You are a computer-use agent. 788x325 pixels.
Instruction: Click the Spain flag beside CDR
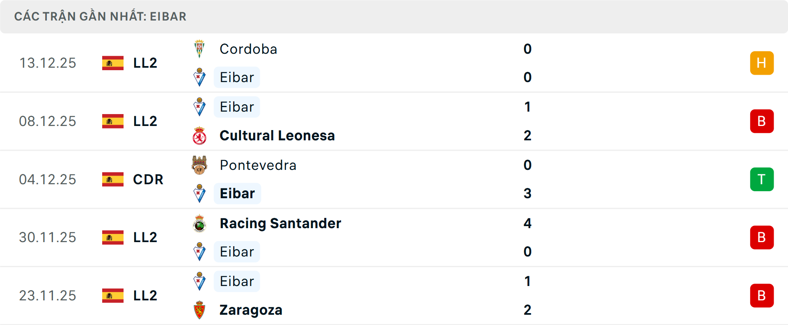[x=113, y=179]
